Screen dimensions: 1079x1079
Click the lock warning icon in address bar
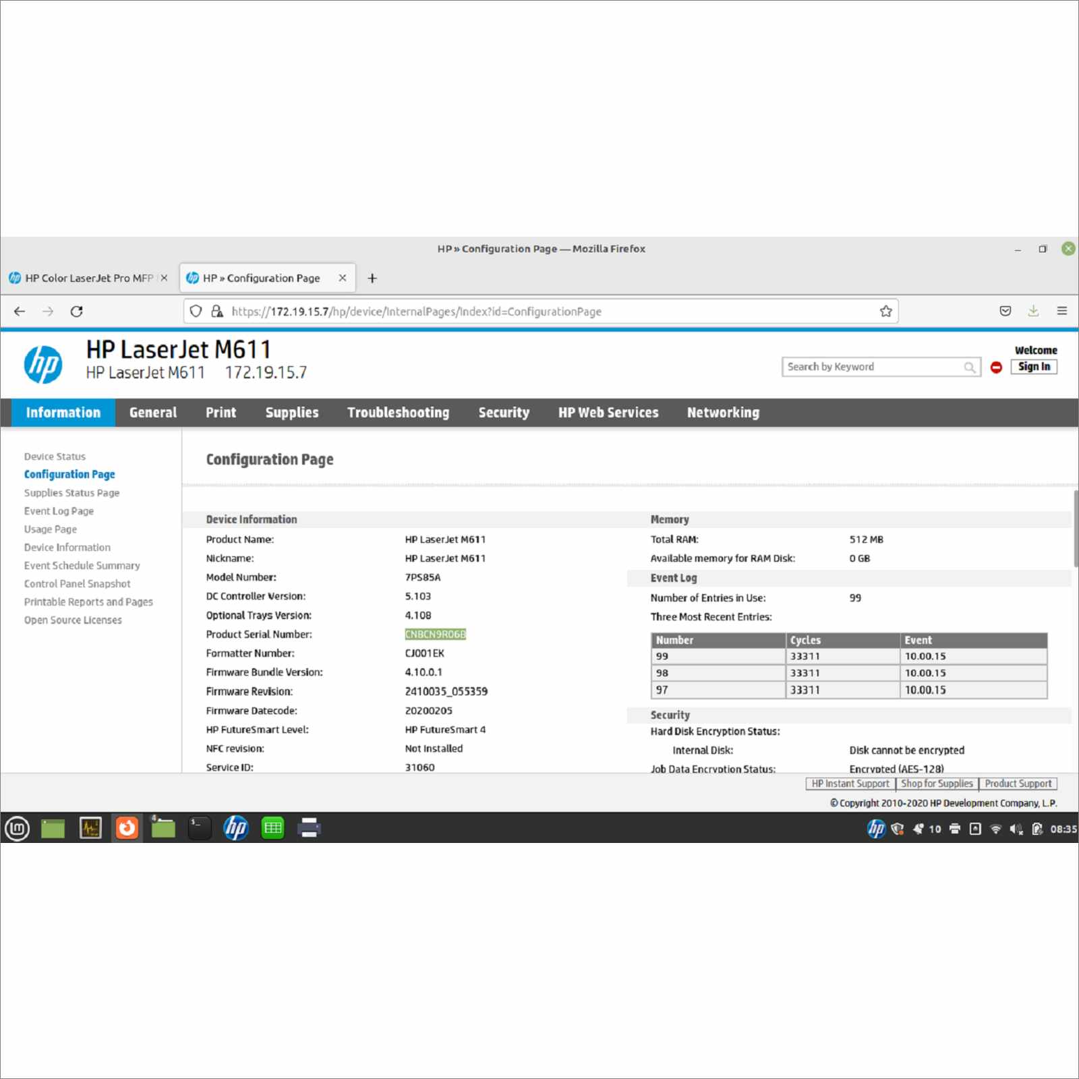[217, 311]
